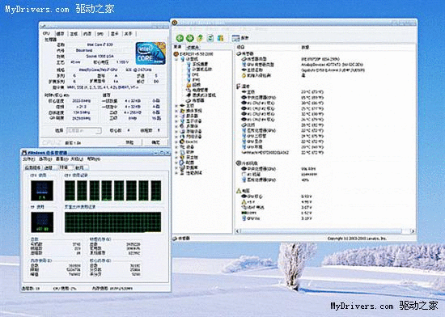Open Help (帮助) menu in Task Manager
445x317 pixels.
[94, 159]
